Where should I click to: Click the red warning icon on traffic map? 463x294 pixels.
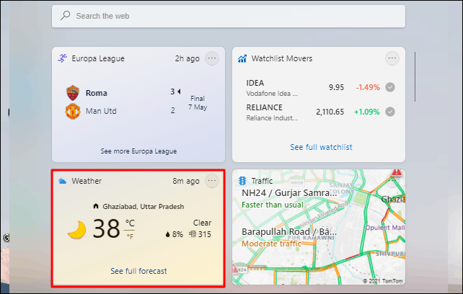pyautogui.click(x=396, y=172)
